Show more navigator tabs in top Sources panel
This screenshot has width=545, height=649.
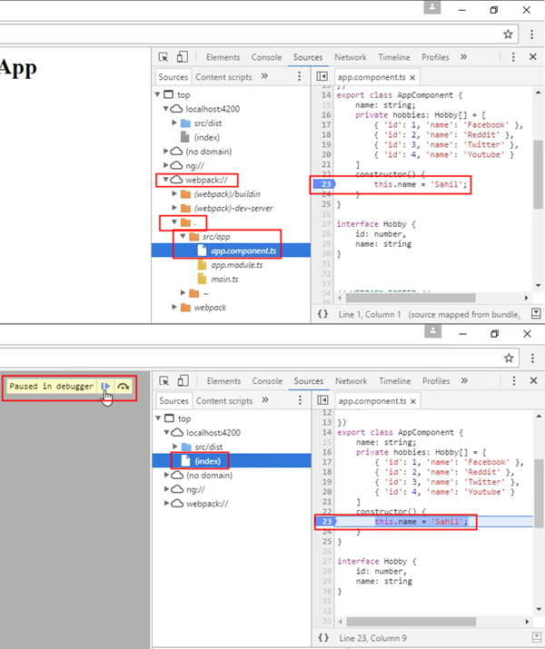click(x=264, y=76)
